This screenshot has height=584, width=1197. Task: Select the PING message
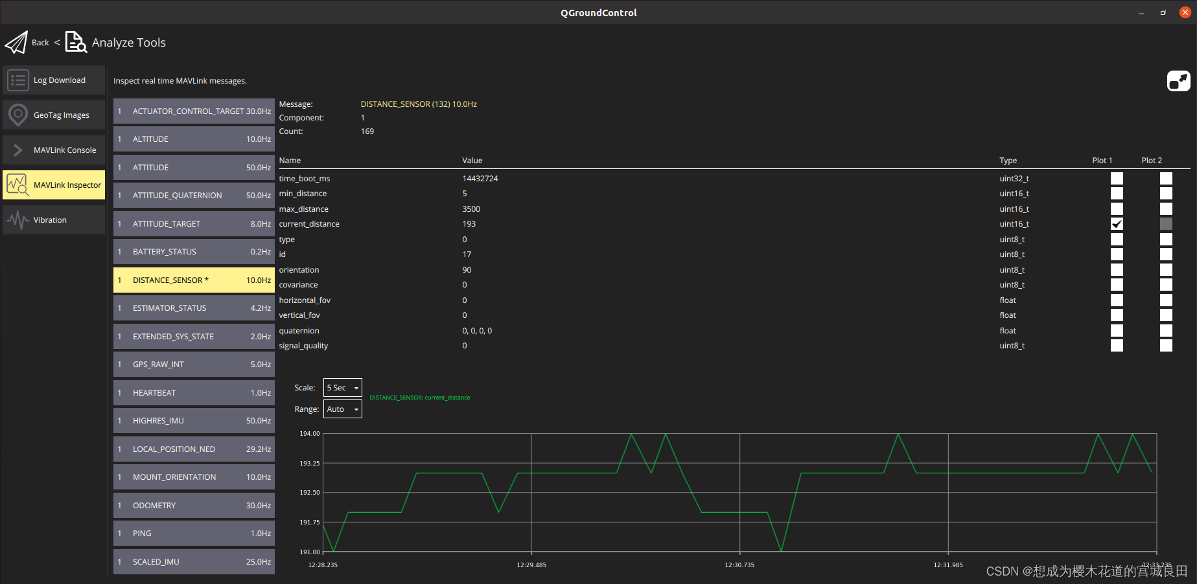tap(194, 533)
